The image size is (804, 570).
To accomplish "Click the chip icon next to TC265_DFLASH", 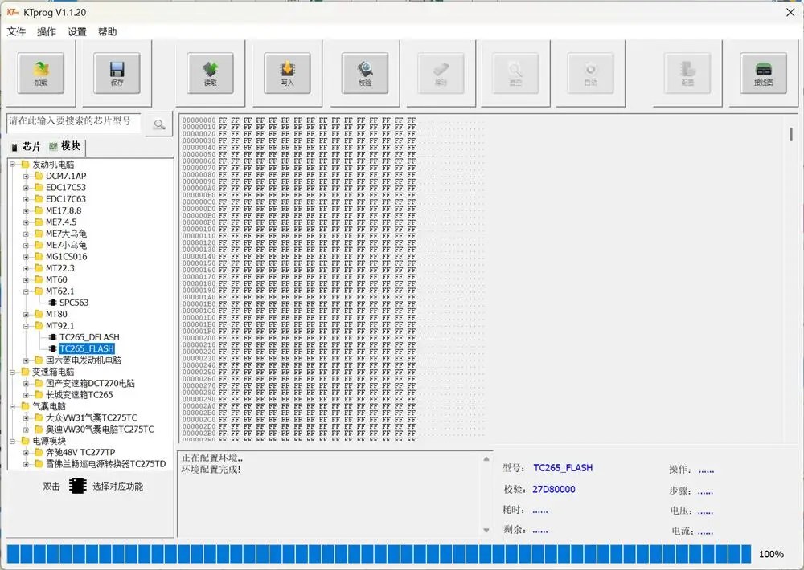I will [51, 337].
